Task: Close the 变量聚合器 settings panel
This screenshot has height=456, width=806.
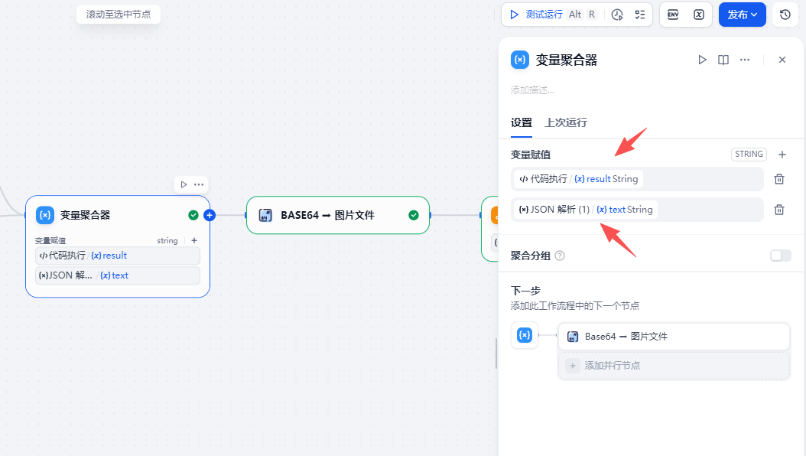Action: pyautogui.click(x=782, y=60)
